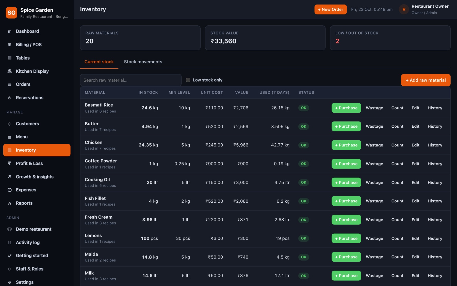Edit the Maida material
This screenshot has height=286, width=457.
[415, 257]
